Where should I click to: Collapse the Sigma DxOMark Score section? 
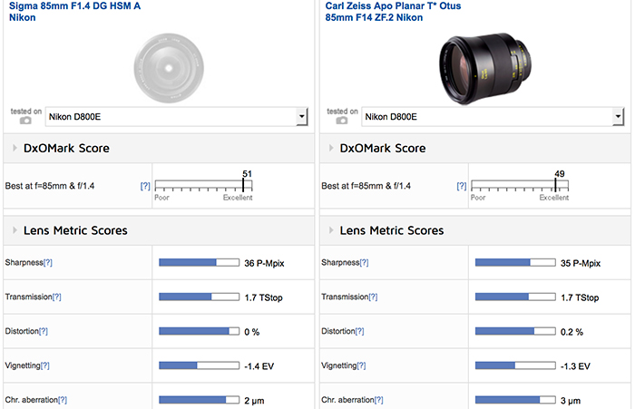[15, 148]
